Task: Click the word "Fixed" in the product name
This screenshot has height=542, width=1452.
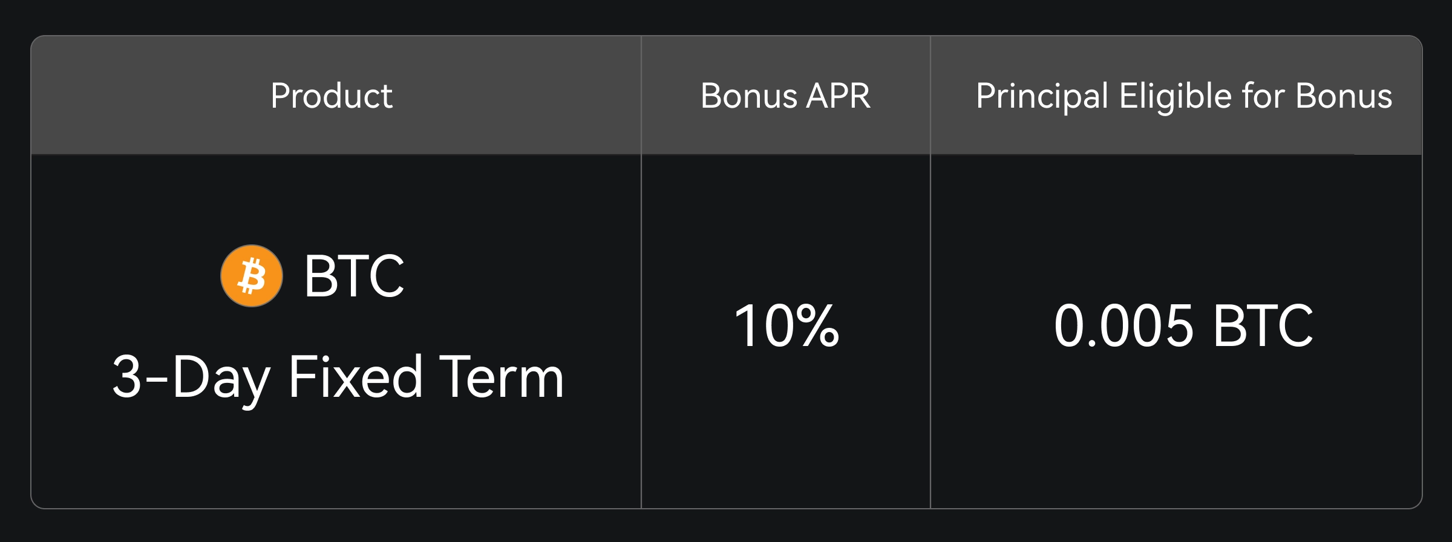Action: (355, 377)
